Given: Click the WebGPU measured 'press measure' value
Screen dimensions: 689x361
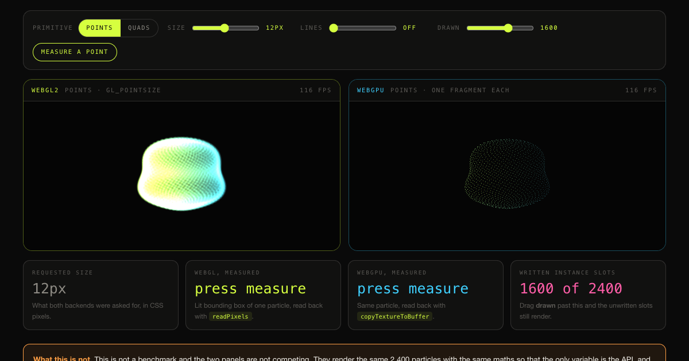Looking at the screenshot, I should click(x=413, y=289).
